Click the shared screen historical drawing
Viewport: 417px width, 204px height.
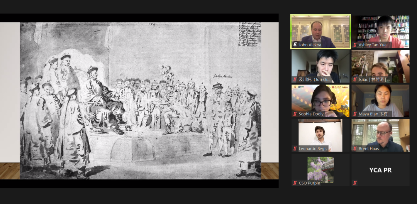click(141, 101)
